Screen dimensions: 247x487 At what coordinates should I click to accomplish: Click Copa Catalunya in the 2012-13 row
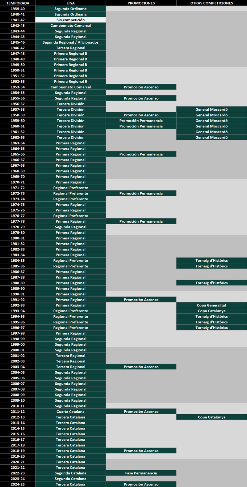tap(211, 417)
